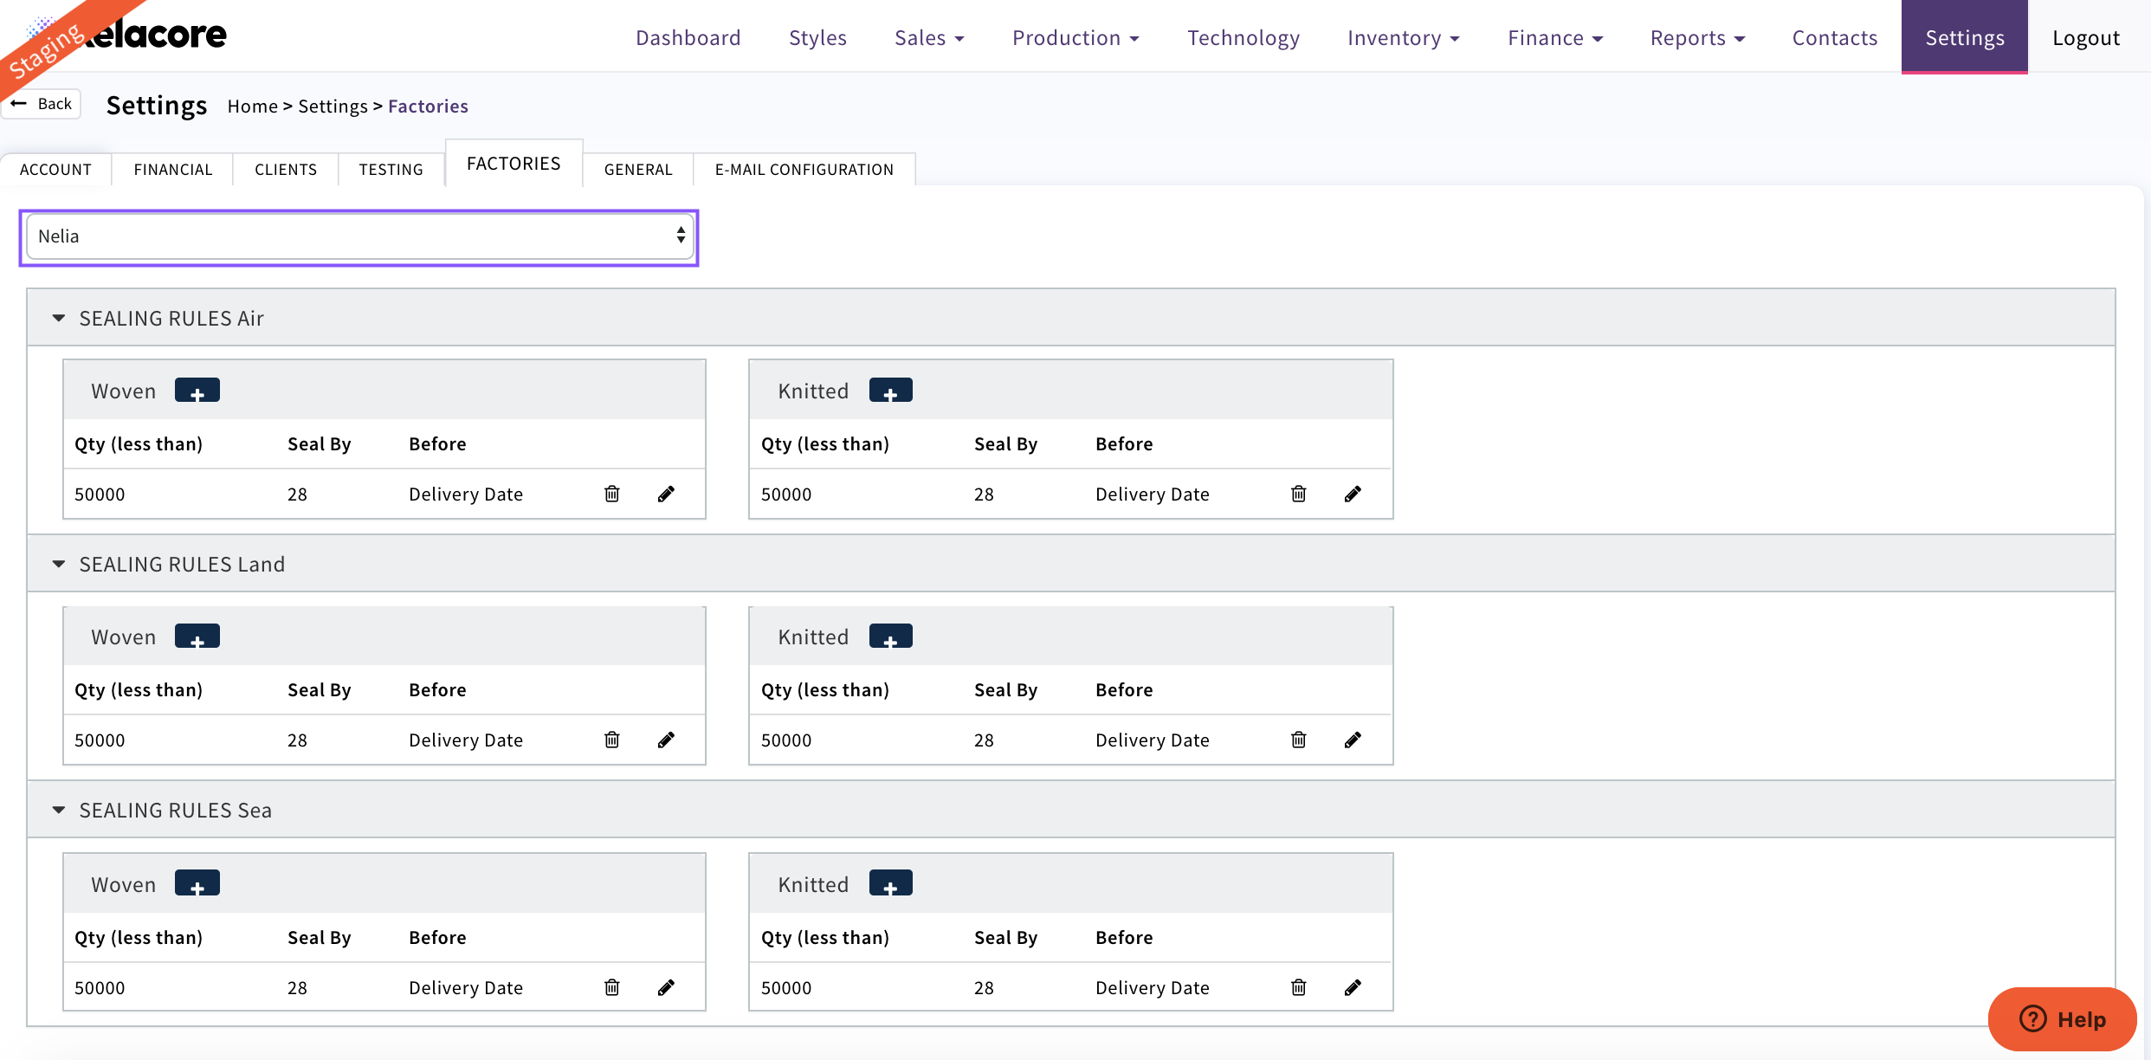The width and height of the screenshot is (2151, 1060).
Task: Switch to the FINANCIAL tab
Action: pos(173,169)
